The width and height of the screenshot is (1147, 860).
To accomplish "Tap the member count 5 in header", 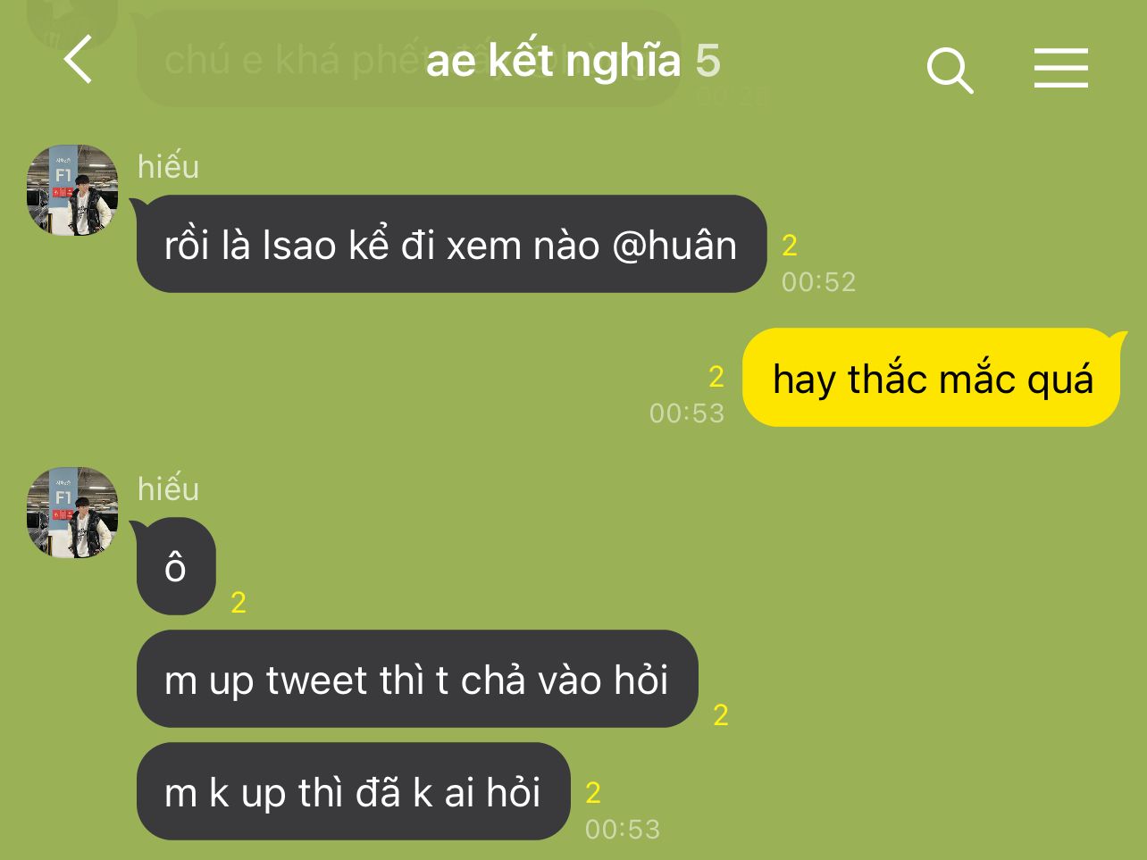I will [707, 61].
